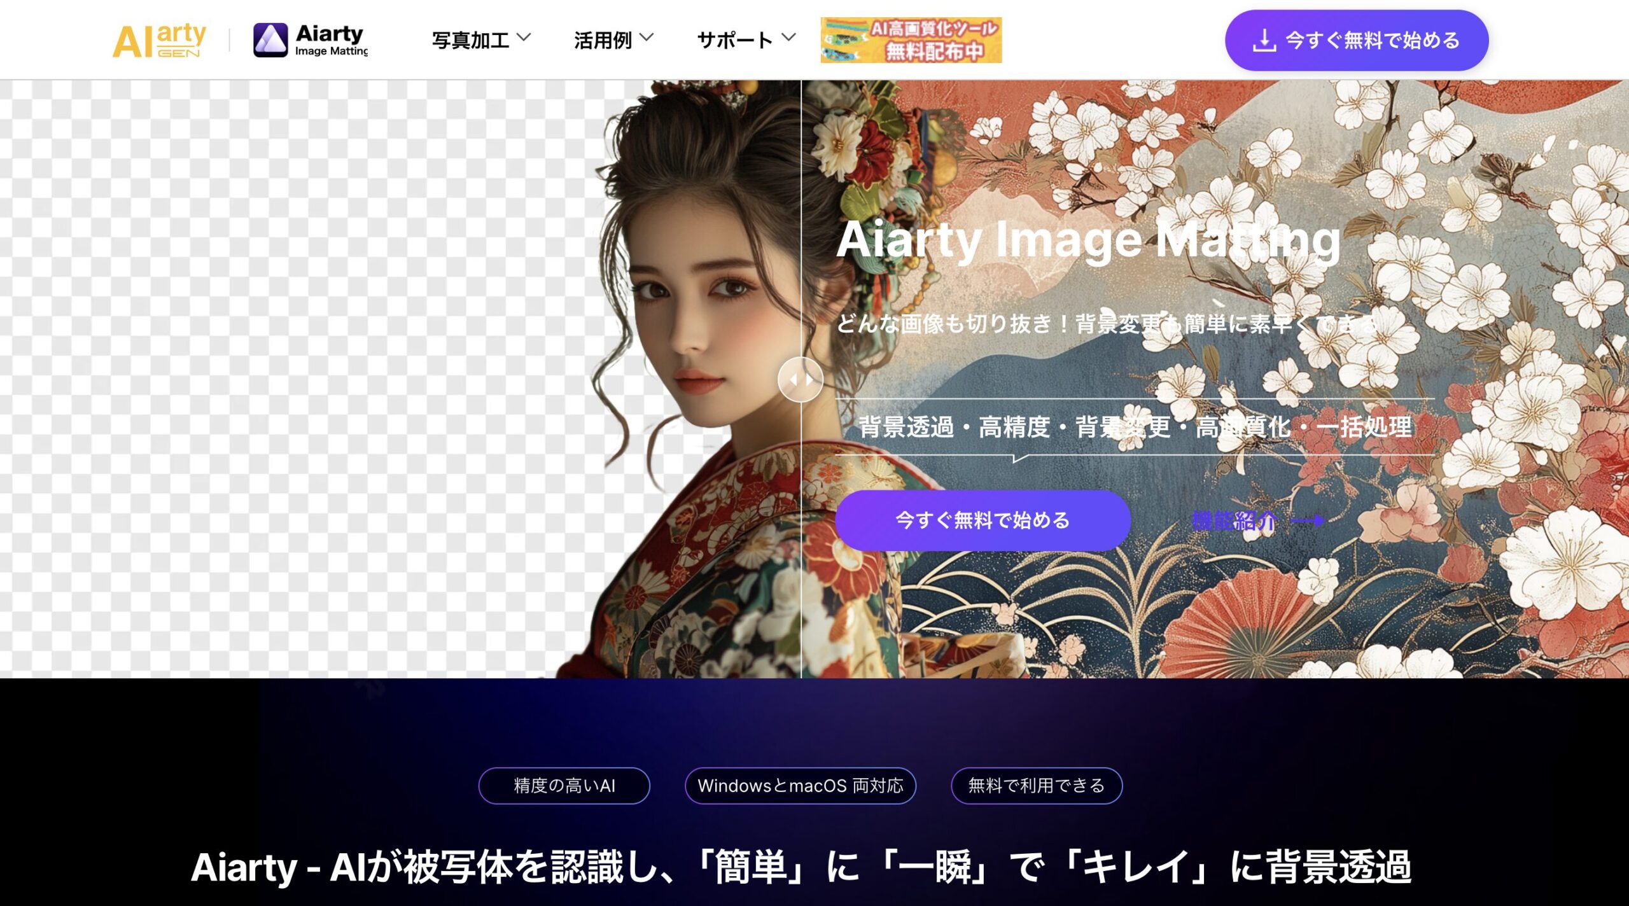Click the hero 今すぐ無料で始める button
This screenshot has width=1629, height=906.
click(x=983, y=520)
